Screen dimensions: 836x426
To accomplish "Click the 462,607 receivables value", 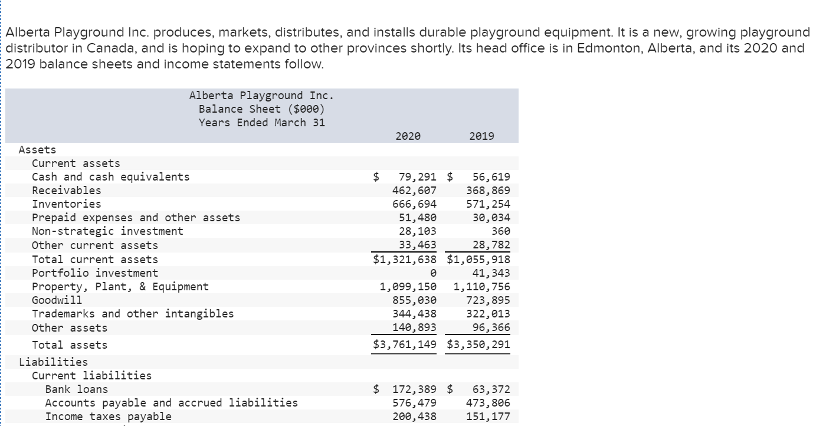I will 415,191.
